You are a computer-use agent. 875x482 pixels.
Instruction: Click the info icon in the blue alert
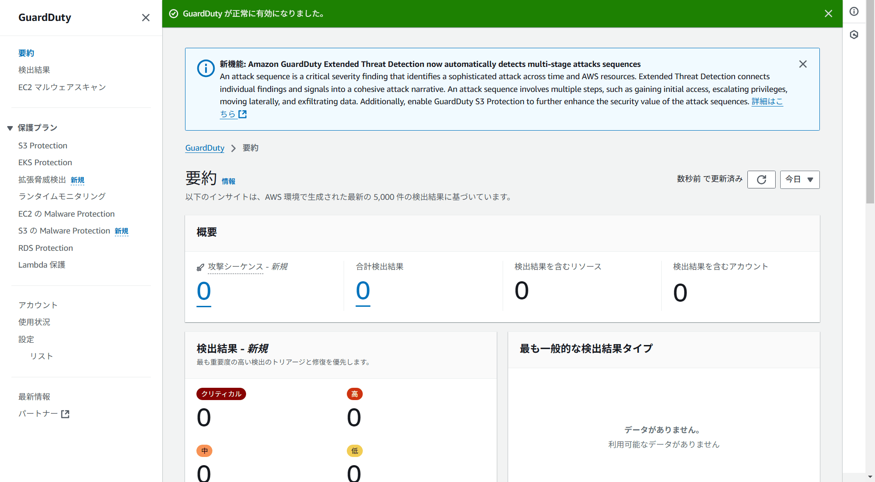click(206, 69)
